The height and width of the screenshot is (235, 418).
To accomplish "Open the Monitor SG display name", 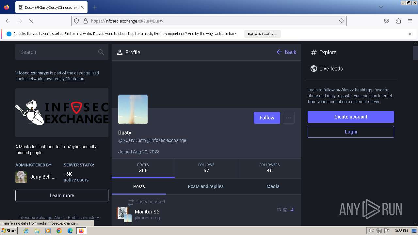I will 147,212.
